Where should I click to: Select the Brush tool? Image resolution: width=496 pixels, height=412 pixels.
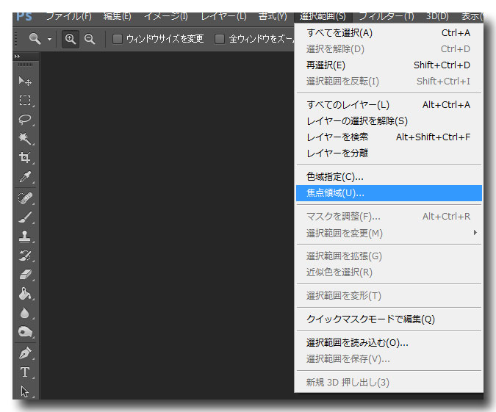coord(25,217)
